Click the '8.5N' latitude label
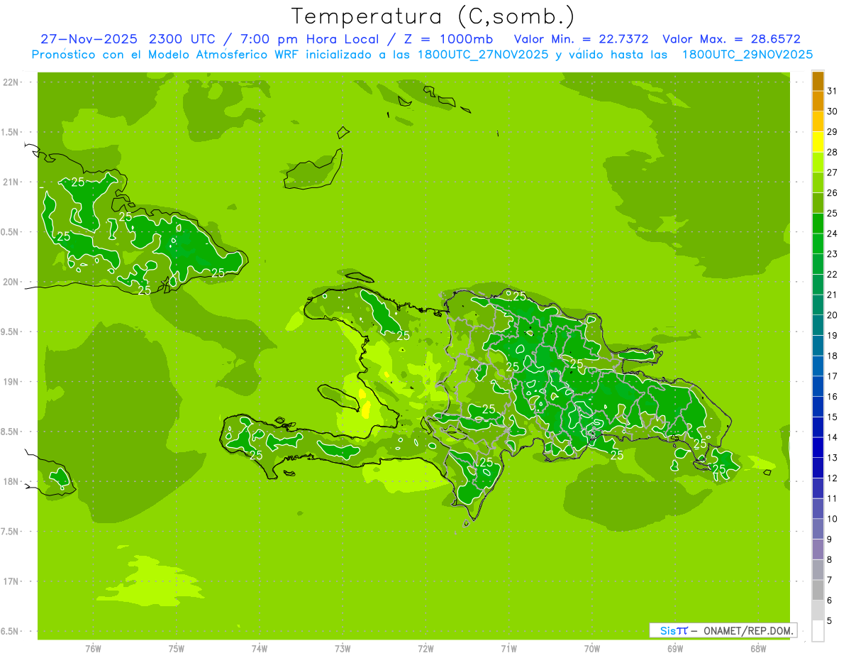This screenshot has width=851, height=658. pos(10,432)
